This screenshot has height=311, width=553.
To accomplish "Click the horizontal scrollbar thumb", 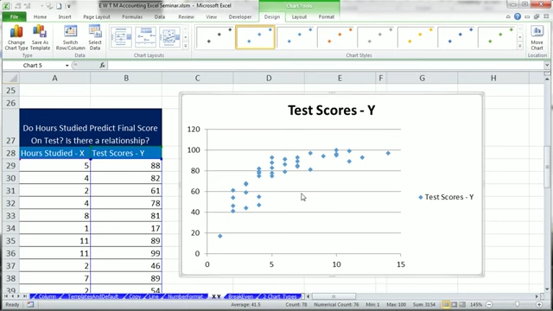I will click(334, 296).
